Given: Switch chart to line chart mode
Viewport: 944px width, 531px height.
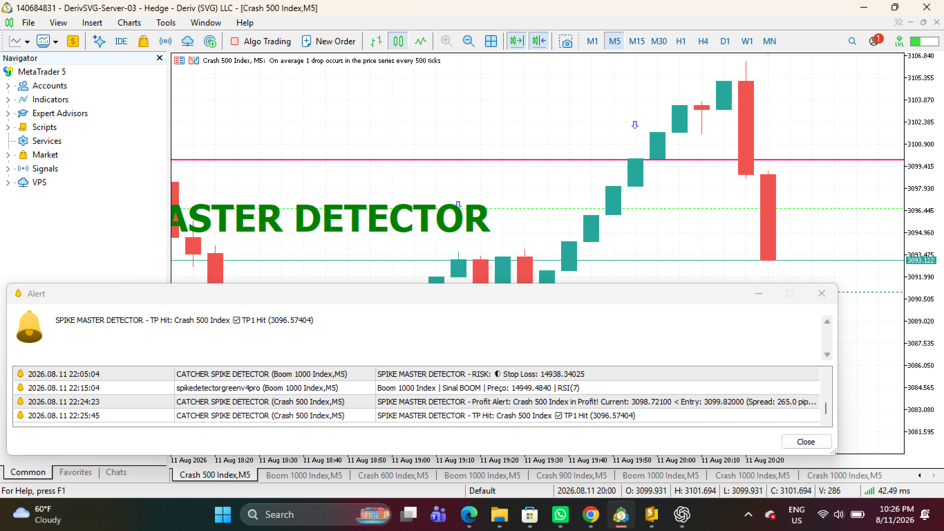Looking at the screenshot, I should click(x=420, y=41).
